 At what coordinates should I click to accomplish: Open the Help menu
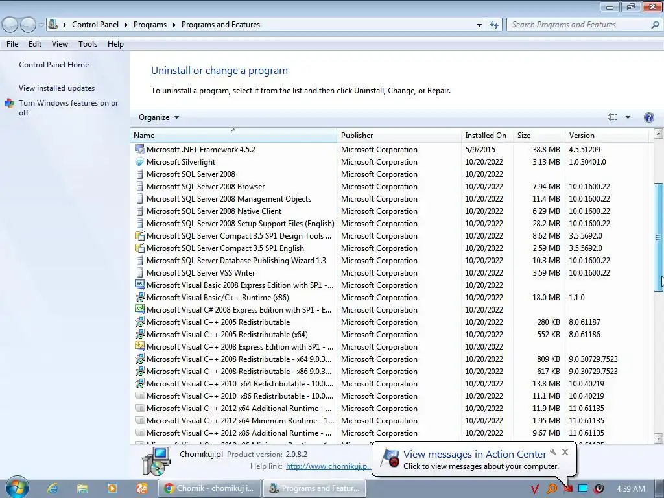tap(115, 44)
